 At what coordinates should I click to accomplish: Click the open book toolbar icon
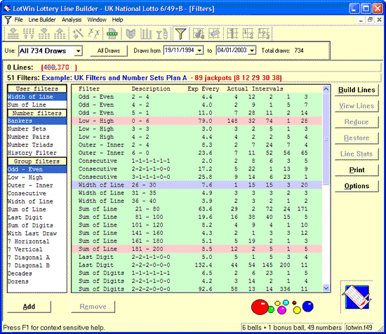(131, 34)
